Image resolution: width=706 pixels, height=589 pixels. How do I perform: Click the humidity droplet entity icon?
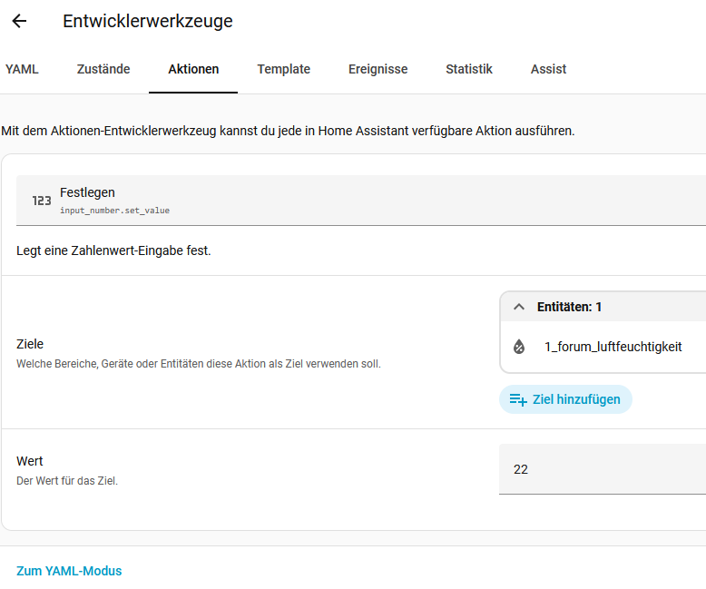pos(519,347)
